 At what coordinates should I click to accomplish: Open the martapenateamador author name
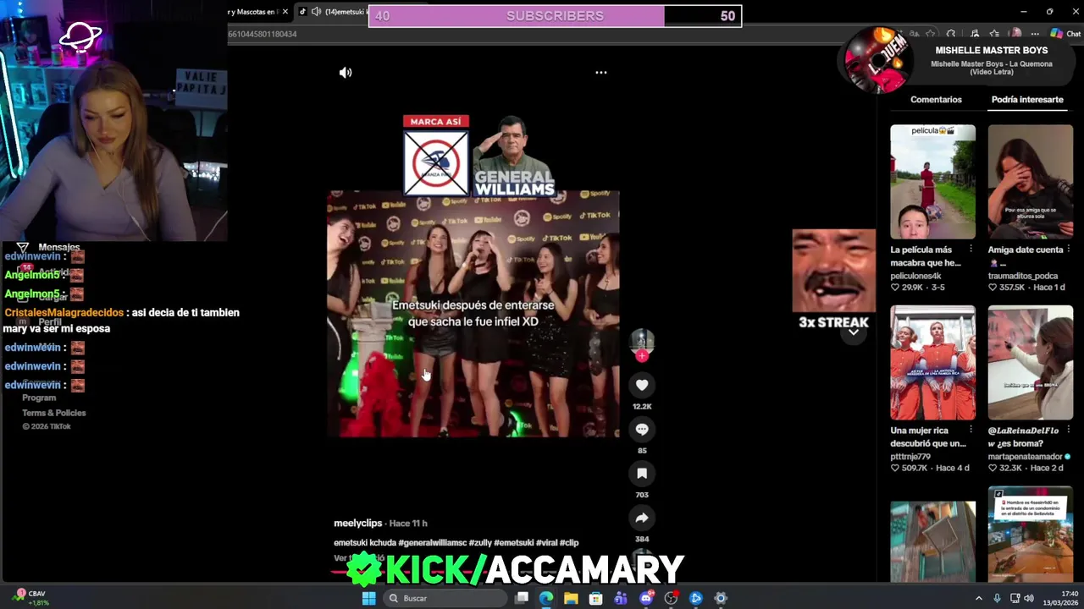[x=1025, y=457]
